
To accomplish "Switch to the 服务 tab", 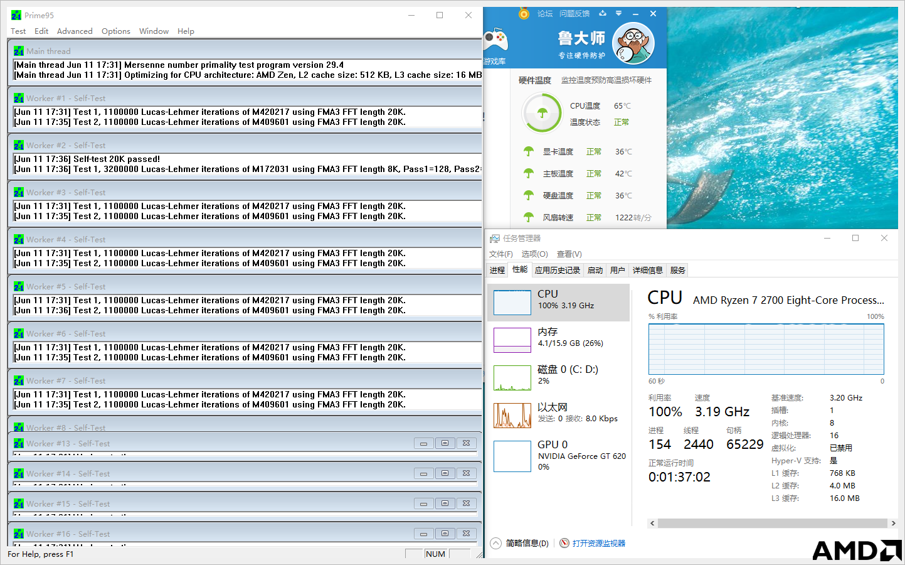I will click(x=678, y=270).
